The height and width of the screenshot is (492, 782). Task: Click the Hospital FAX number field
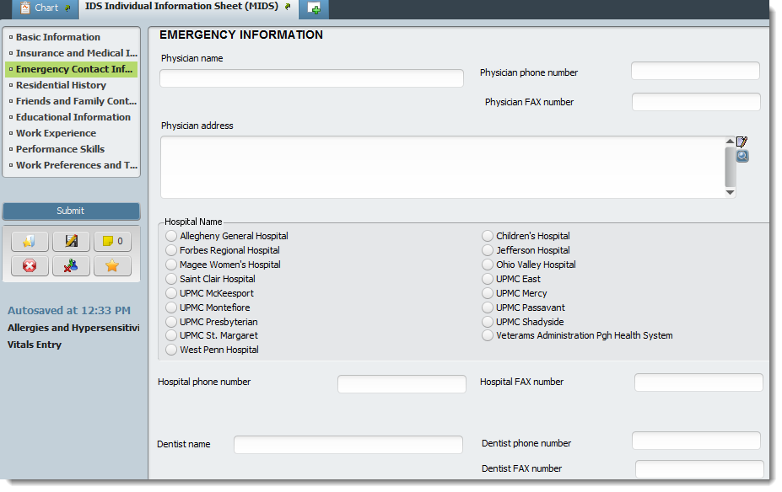(698, 382)
